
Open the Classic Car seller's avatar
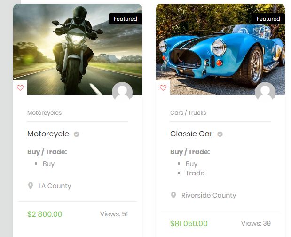(x=265, y=92)
